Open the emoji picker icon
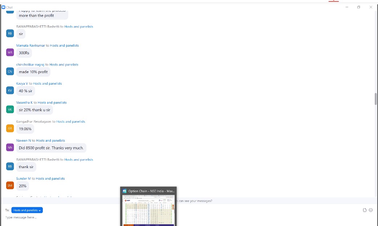Screen dimensions: 378x226 371,210
